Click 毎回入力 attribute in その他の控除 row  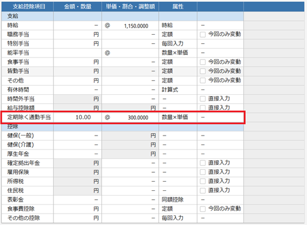pyautogui.click(x=173, y=218)
